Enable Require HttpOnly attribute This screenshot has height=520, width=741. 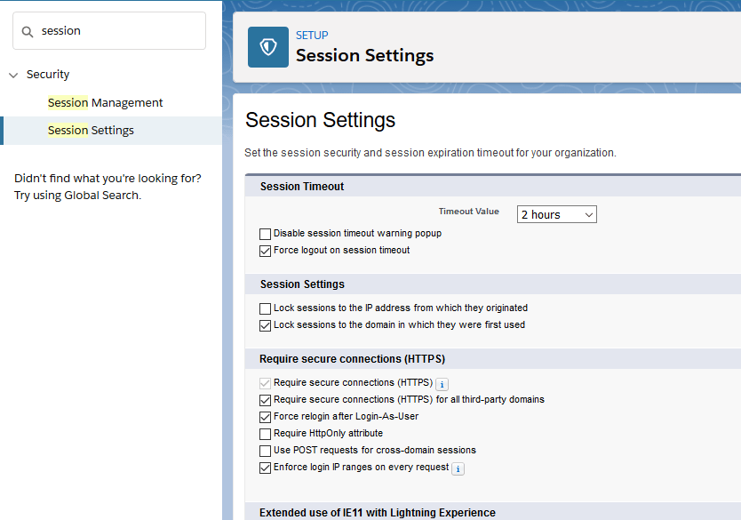pyautogui.click(x=265, y=434)
